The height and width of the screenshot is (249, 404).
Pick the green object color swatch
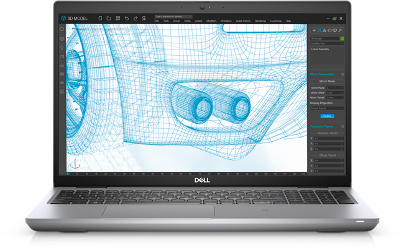coord(342,38)
